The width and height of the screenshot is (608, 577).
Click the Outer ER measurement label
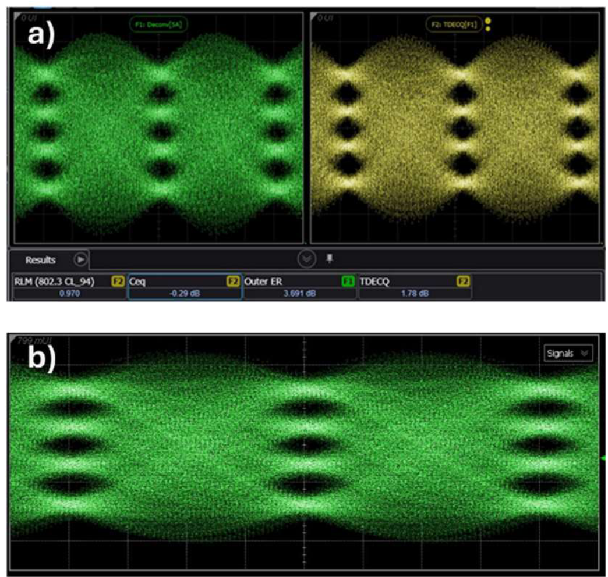[263, 282]
